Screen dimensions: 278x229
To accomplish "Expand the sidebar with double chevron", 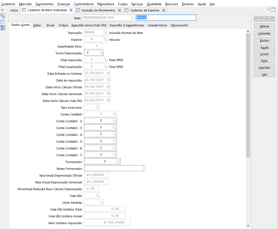I will [x=2, y=10].
